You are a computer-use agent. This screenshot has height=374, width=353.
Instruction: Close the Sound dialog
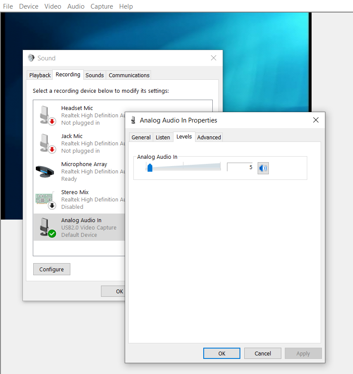213,58
